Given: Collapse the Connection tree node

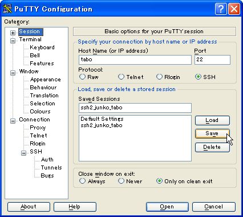Looking at the screenshot, I should tap(13, 121).
